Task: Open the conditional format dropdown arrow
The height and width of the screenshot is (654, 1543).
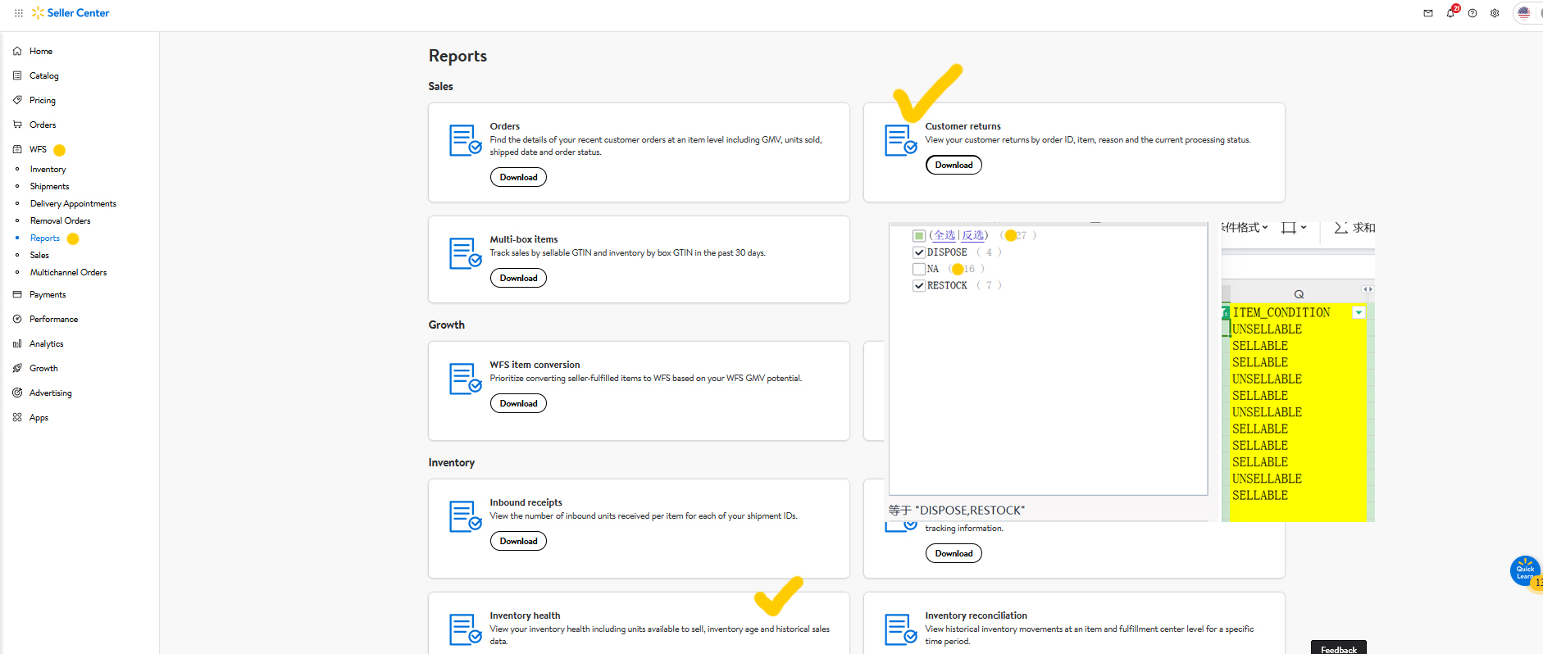Action: pyautogui.click(x=1265, y=228)
